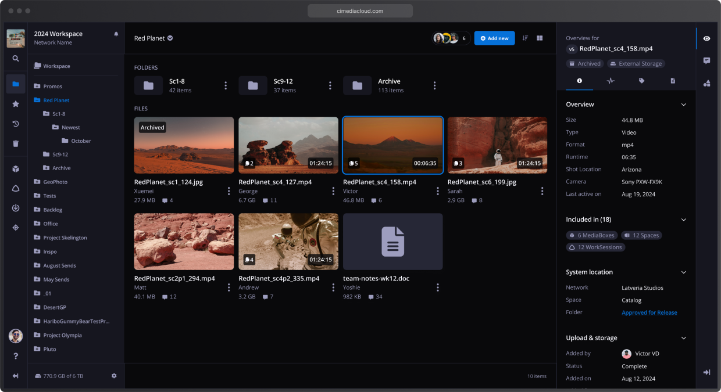Open options menu for RedPlanet_sc4_127.mp4

coord(333,191)
